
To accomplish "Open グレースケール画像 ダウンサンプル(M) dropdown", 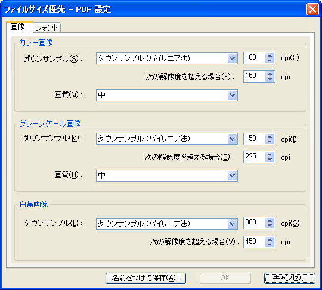I will click(167, 139).
